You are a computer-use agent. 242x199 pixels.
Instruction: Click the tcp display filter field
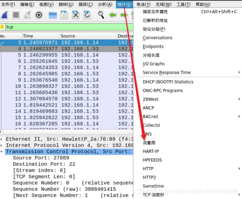coord(69,27)
